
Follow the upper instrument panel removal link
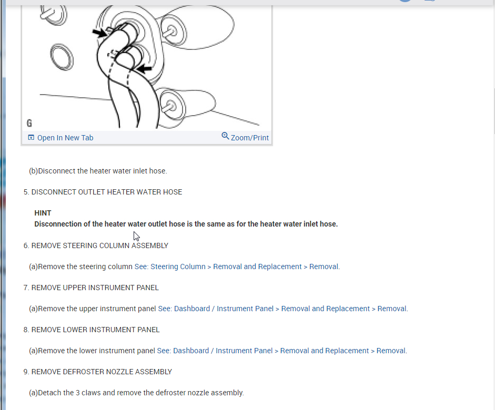click(282, 309)
